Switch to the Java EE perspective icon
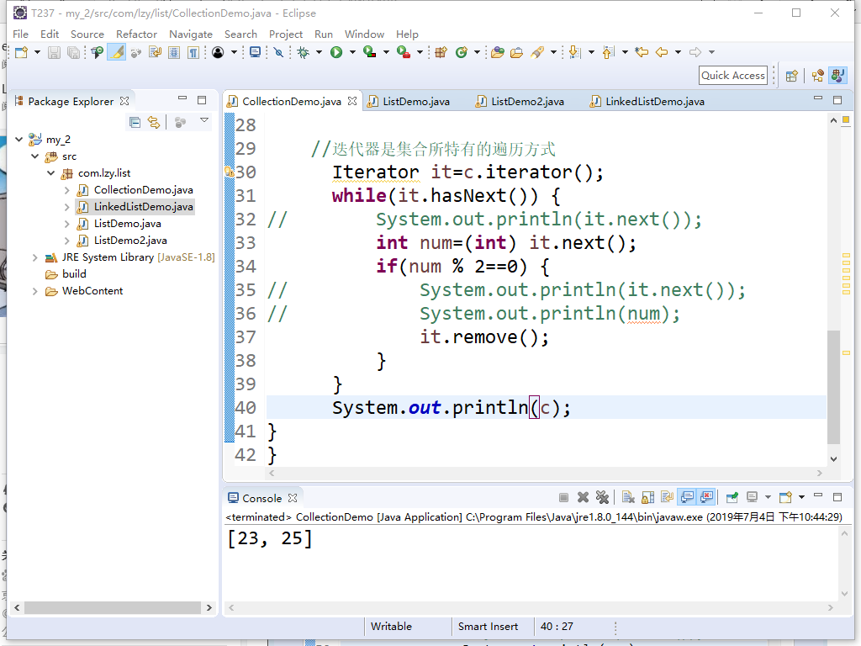The image size is (861, 646). pyautogui.click(x=817, y=76)
